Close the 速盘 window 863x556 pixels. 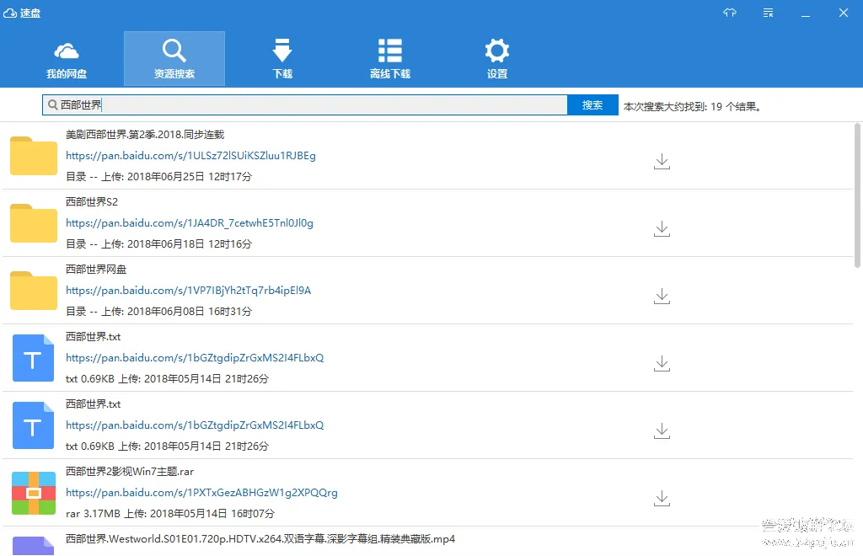click(x=843, y=13)
